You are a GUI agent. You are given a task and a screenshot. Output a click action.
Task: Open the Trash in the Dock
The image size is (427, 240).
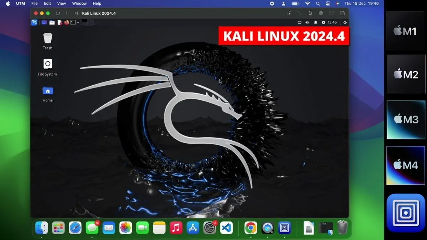[342, 228]
